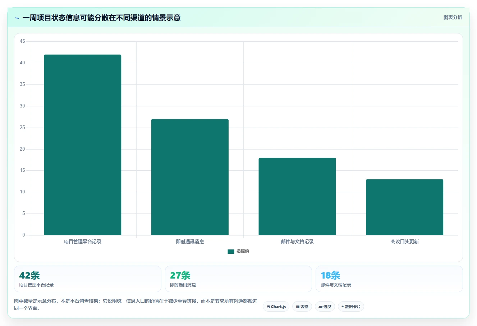Click the 图表分析 label in header

coord(453,17)
